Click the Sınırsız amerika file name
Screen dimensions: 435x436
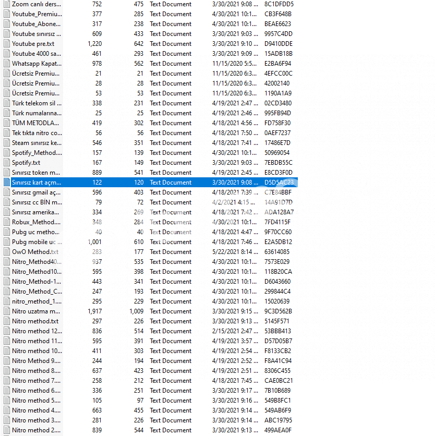(35, 212)
